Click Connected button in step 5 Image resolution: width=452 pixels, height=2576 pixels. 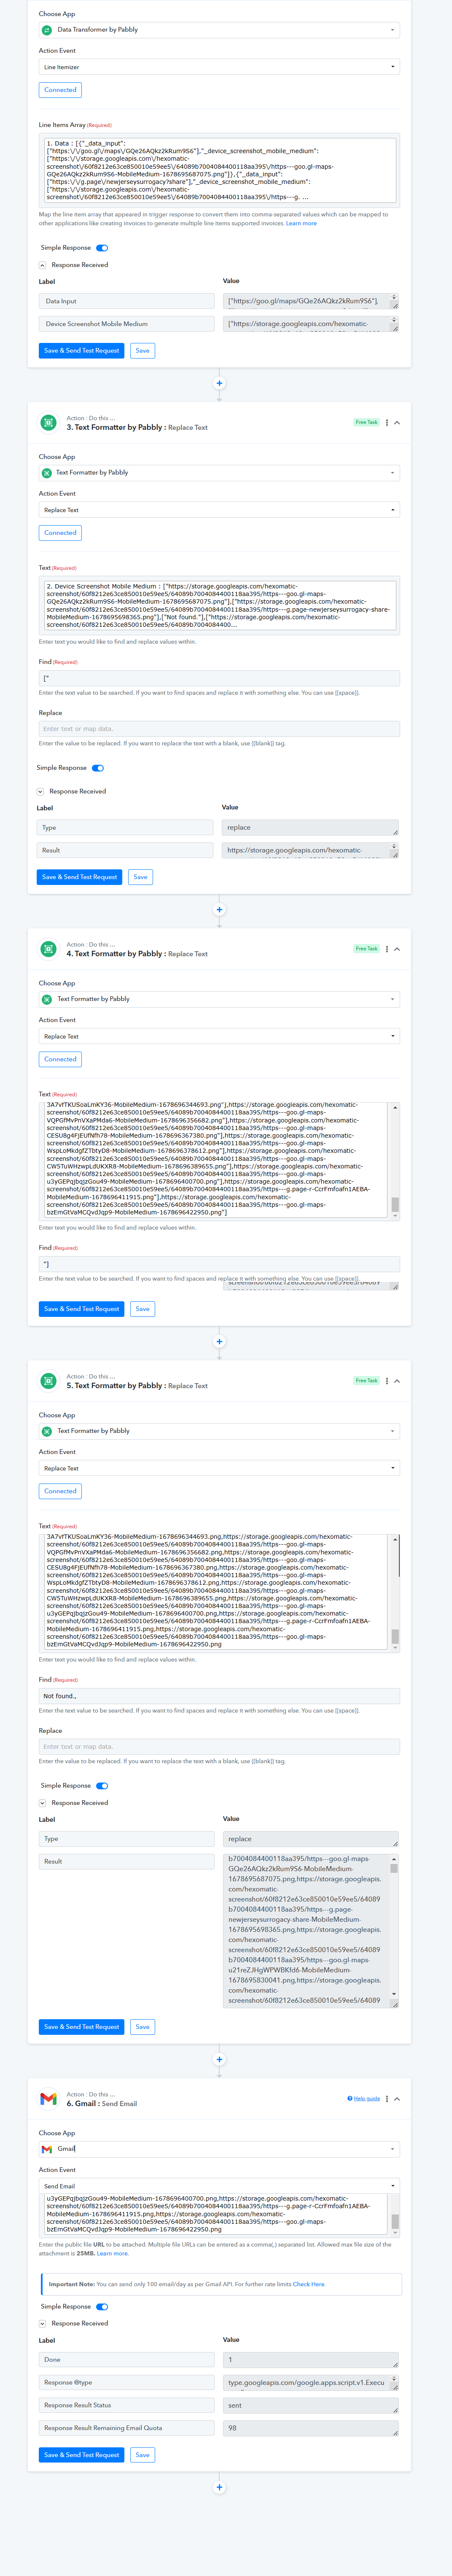click(x=60, y=1491)
